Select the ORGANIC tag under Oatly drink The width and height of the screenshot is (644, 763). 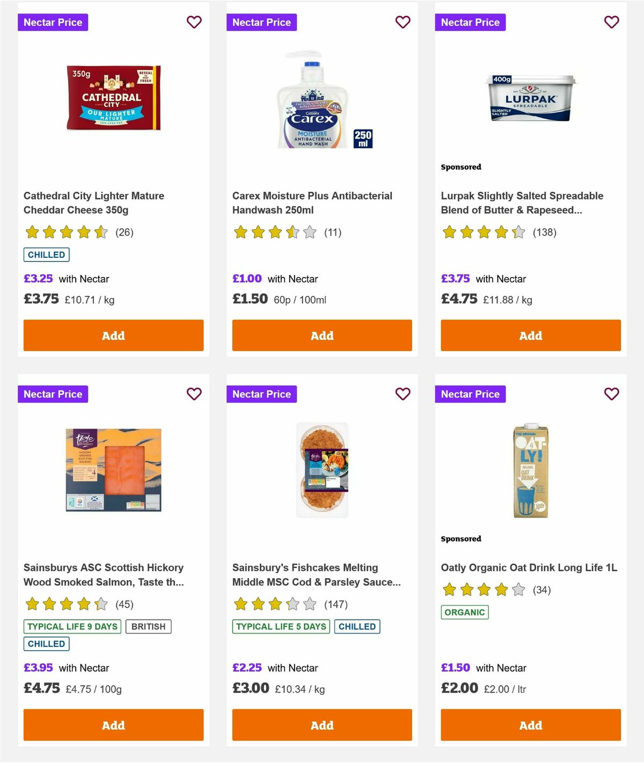point(465,612)
